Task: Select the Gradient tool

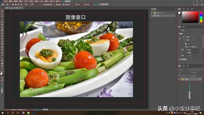Action: pyautogui.click(x=2, y=44)
